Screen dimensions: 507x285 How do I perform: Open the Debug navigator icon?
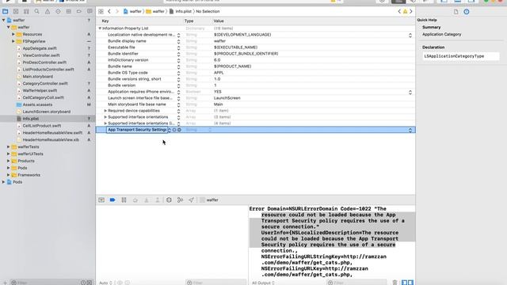pos(69,11)
